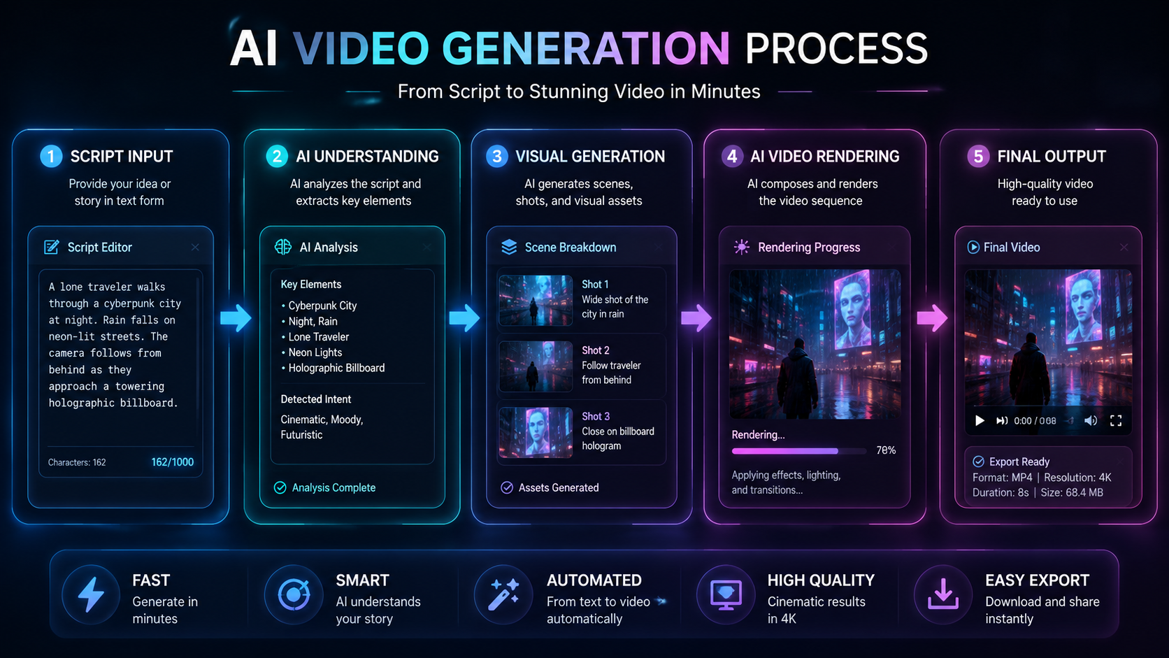
Task: Open Final Video in fullscreen
Action: pyautogui.click(x=1116, y=420)
